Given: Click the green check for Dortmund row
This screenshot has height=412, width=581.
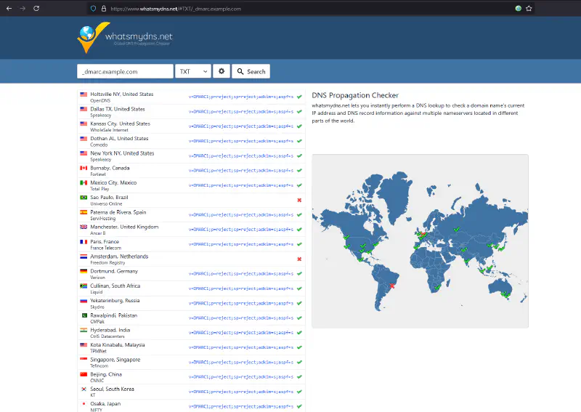Looking at the screenshot, I should tap(299, 274).
